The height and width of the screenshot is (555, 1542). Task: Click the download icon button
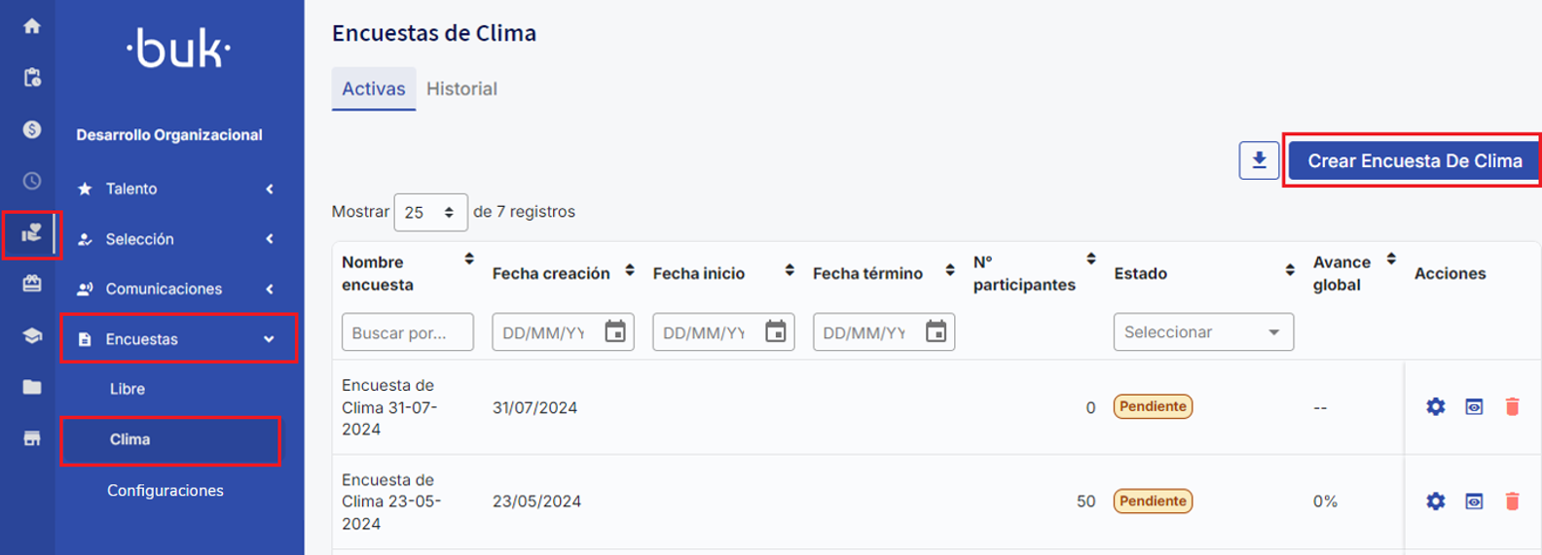[1259, 160]
